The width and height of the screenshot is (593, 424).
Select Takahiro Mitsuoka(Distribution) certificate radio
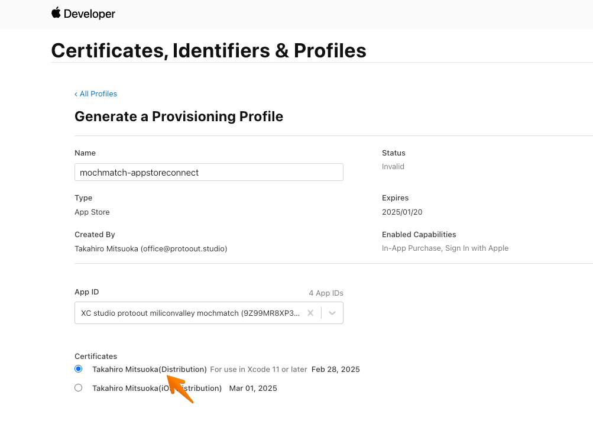coord(78,369)
